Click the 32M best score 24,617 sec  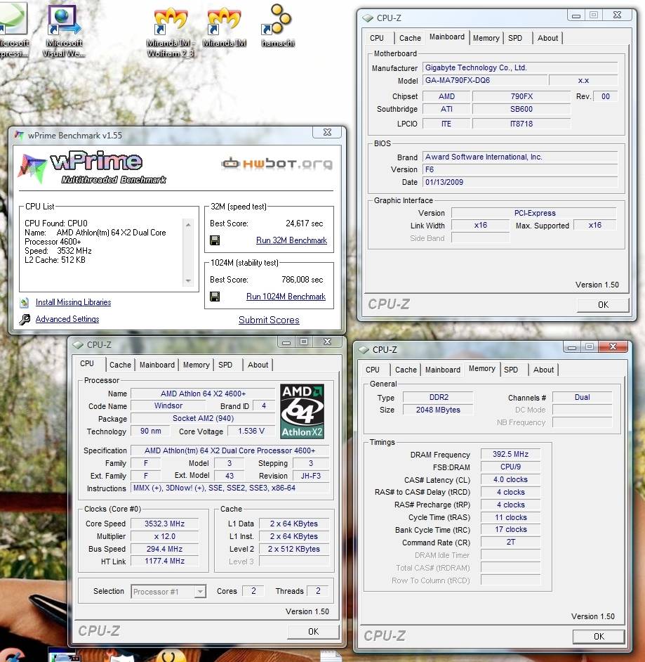pos(305,223)
